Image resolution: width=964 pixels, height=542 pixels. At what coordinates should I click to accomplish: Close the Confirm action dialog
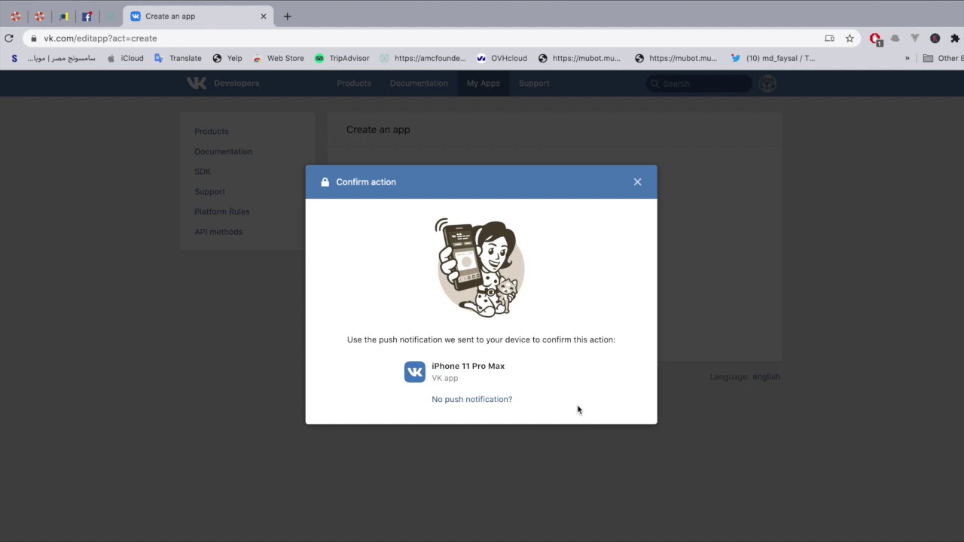pyautogui.click(x=637, y=182)
